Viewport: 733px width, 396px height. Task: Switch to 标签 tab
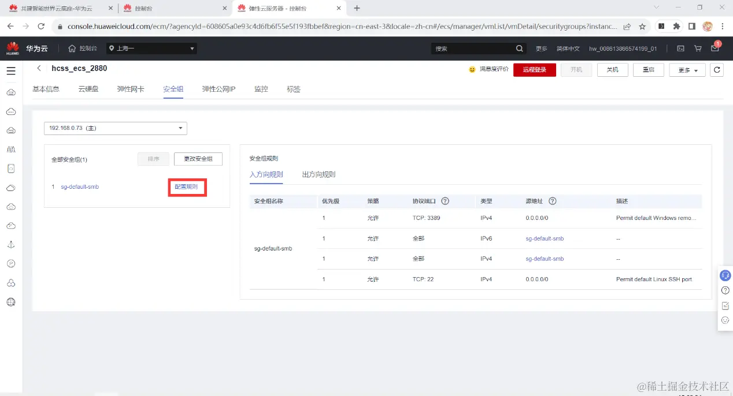point(294,89)
